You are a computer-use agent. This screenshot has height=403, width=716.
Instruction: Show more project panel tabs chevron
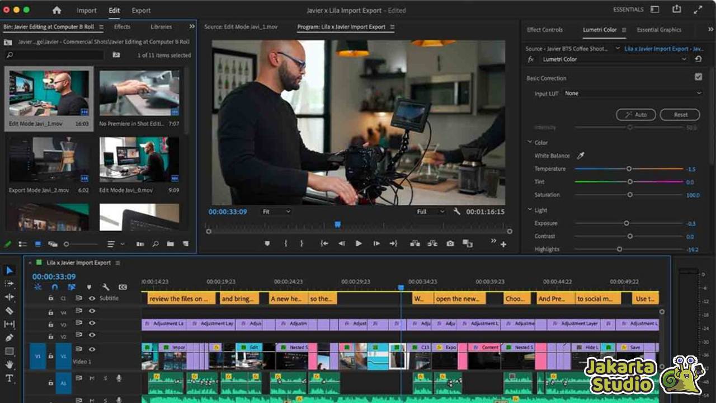click(x=192, y=26)
